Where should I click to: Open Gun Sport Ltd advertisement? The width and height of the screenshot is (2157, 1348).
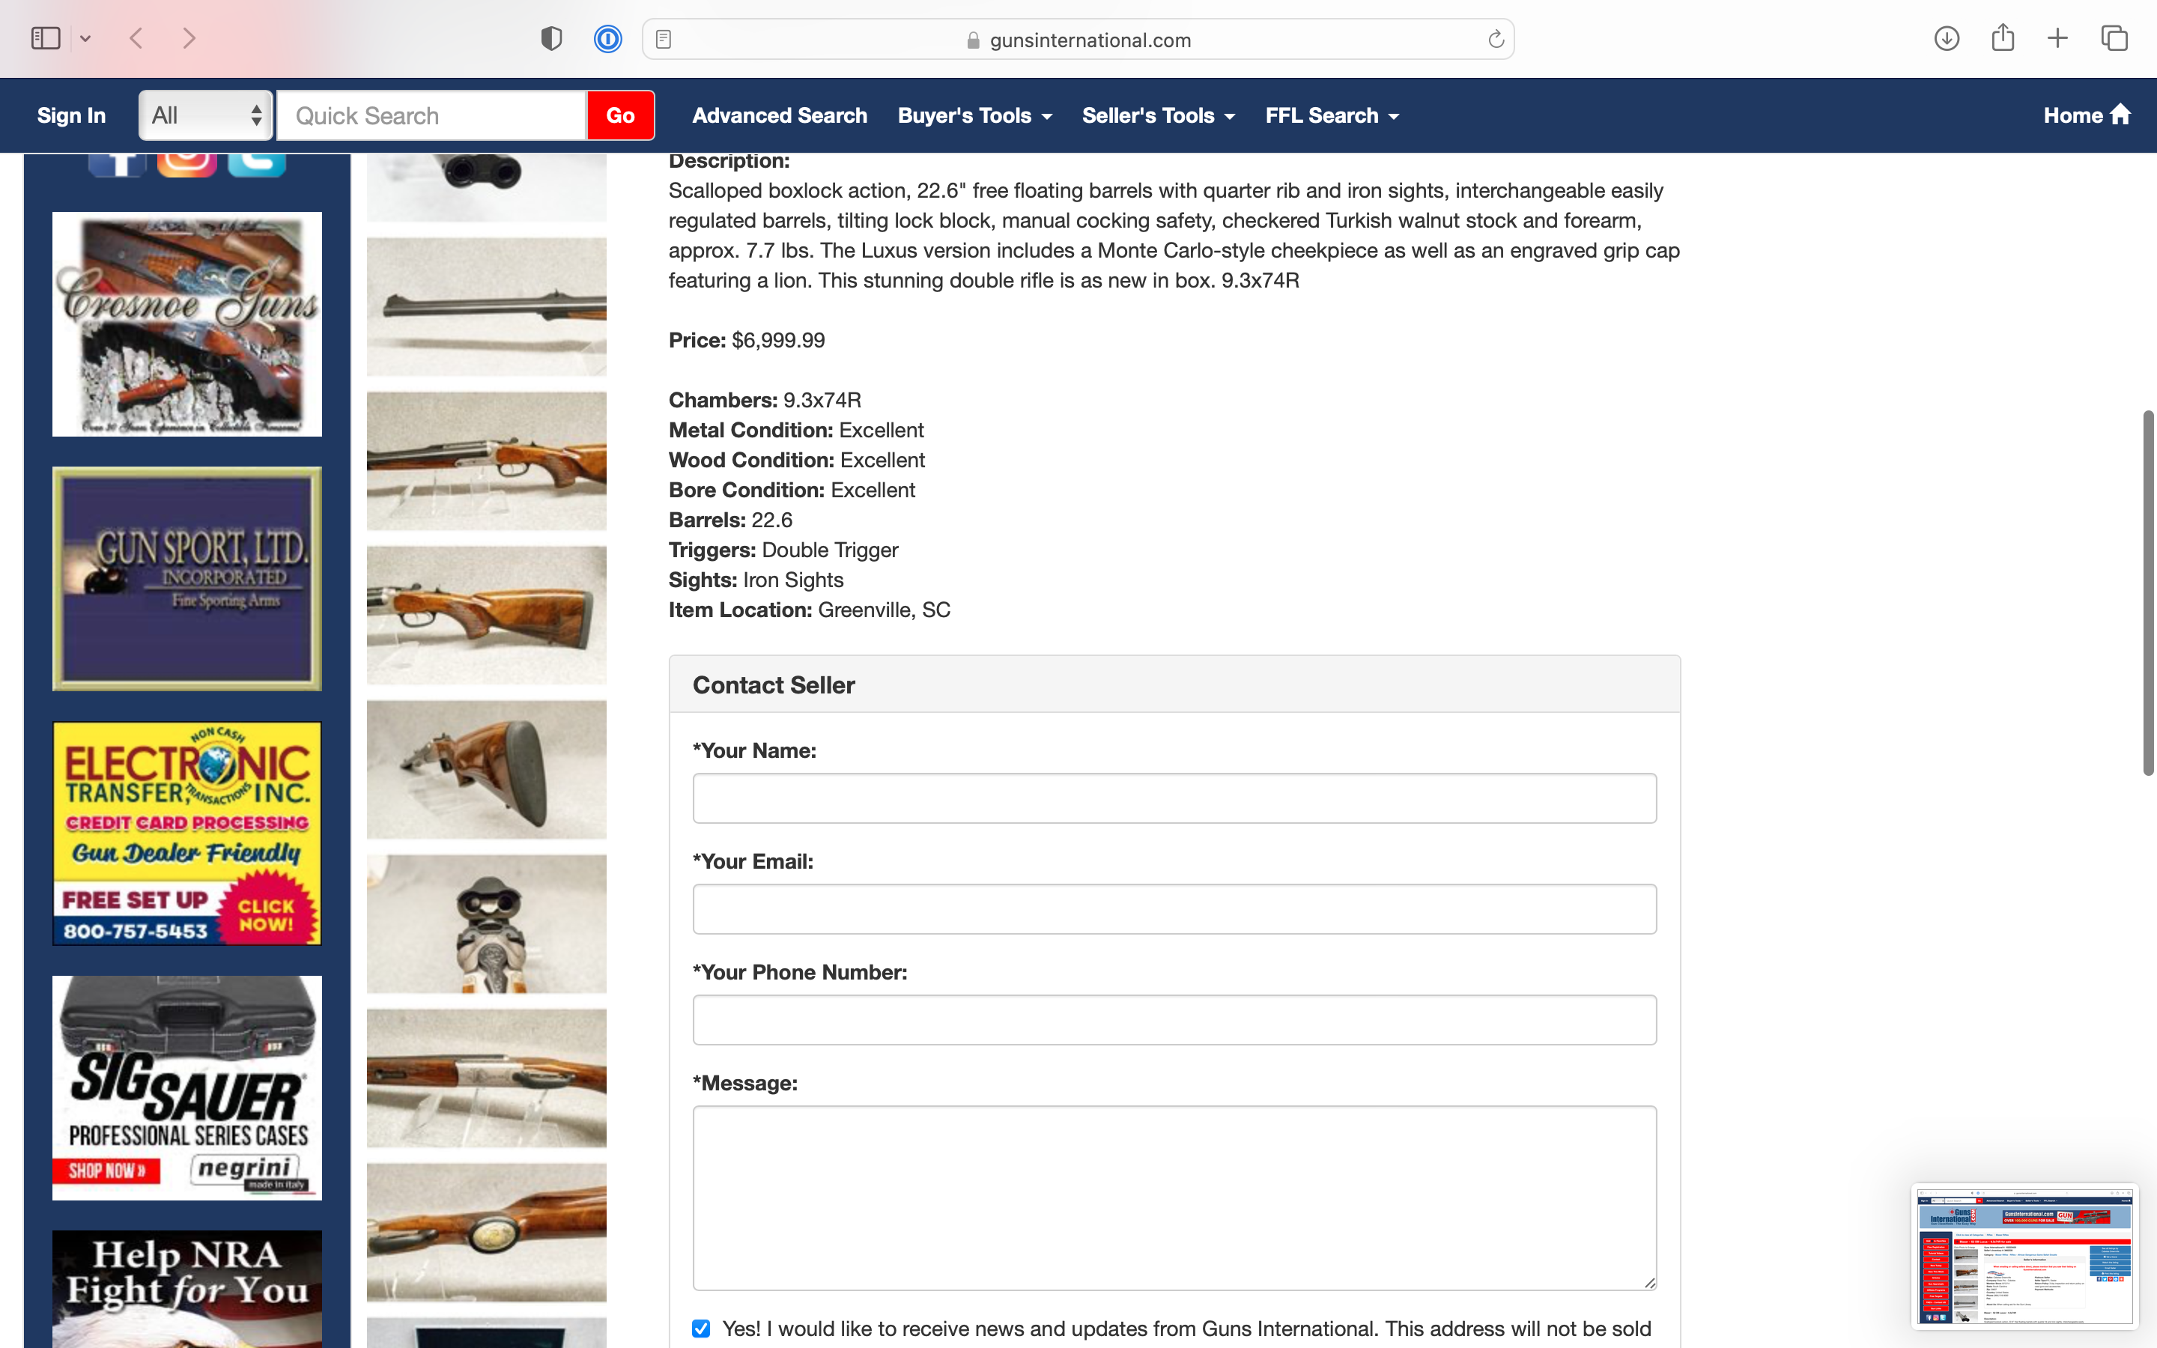click(x=187, y=579)
